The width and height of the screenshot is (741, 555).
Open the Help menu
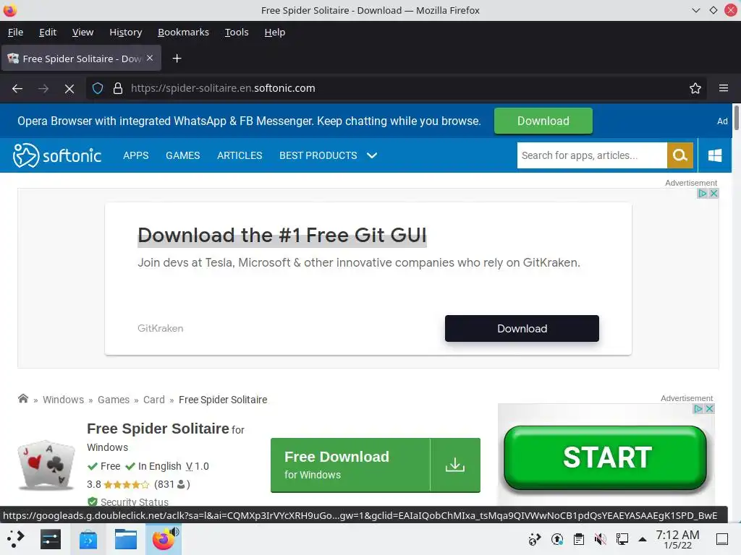[x=274, y=32]
